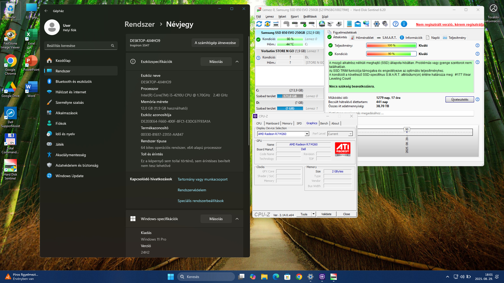This screenshot has width=504, height=283.
Task: Open the Riport menu
Action: click(x=295, y=17)
